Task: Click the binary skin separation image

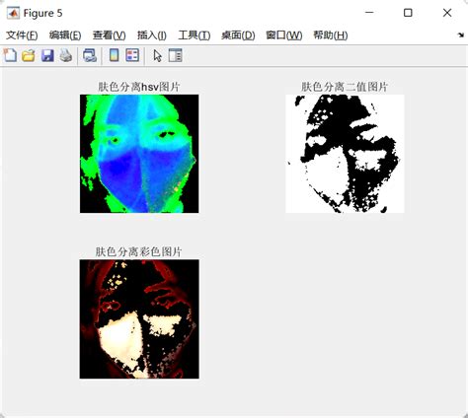Action: [x=345, y=154]
